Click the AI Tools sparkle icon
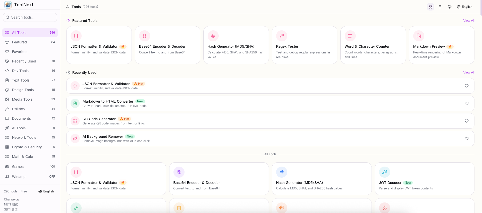This screenshot has width=482, height=213. tap(7, 128)
